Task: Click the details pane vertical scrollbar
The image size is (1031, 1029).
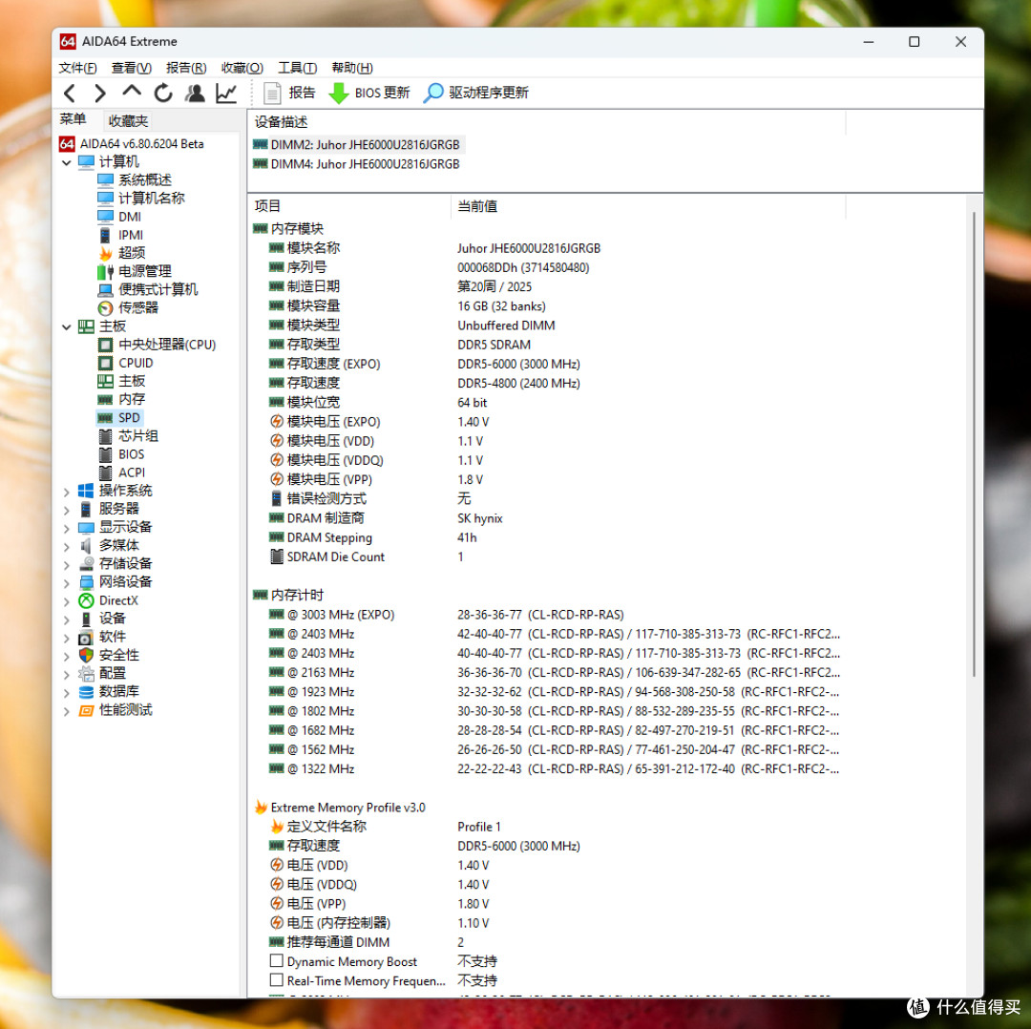Action: tap(973, 445)
